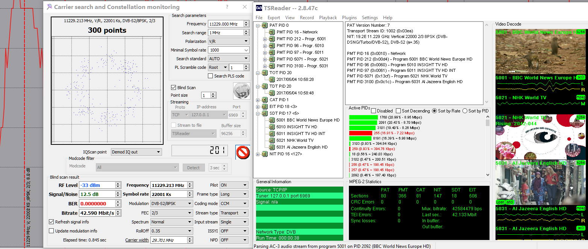The height and width of the screenshot is (249, 588).
Task: Click the CAT PID 1 table icon
Action: pos(264,100)
